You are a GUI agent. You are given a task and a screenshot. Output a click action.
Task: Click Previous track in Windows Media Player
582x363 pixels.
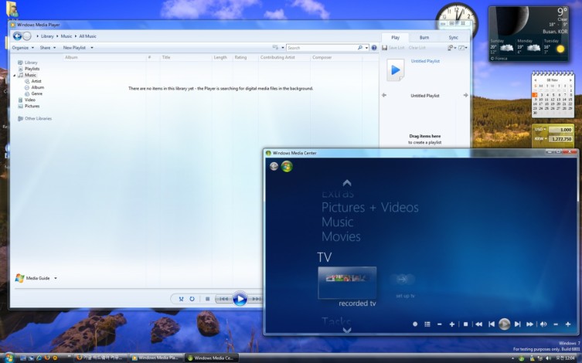pyautogui.click(x=223, y=299)
